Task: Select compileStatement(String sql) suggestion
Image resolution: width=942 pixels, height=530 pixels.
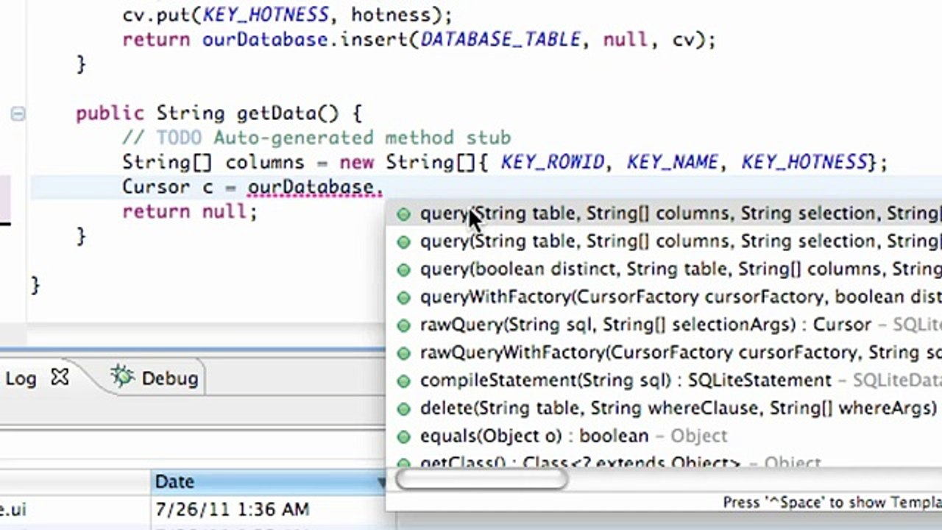Action: pos(664,381)
